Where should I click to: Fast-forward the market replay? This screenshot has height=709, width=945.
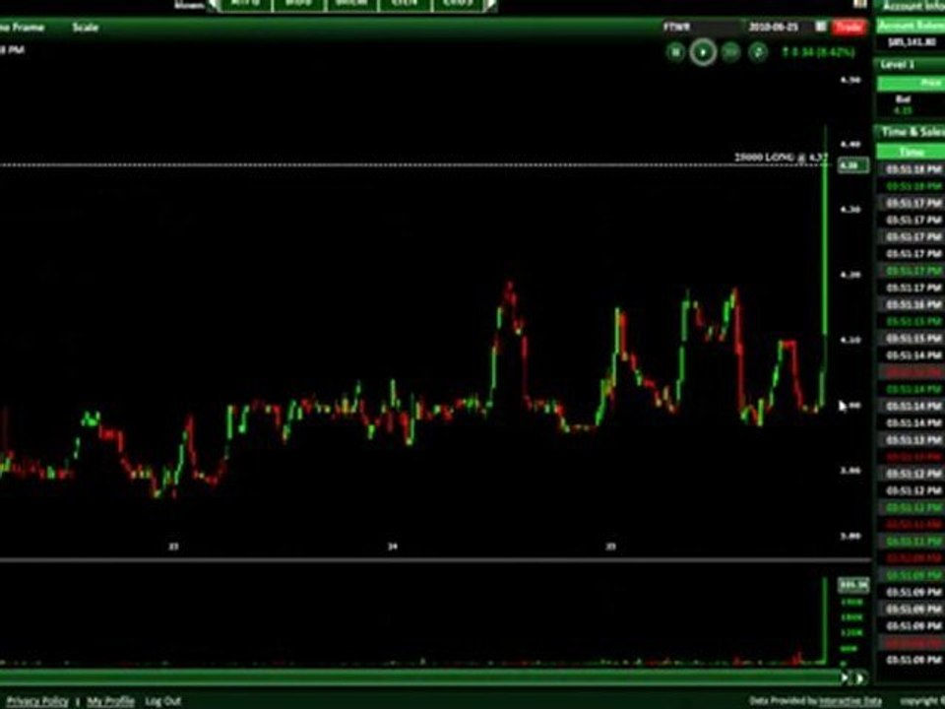click(x=730, y=52)
